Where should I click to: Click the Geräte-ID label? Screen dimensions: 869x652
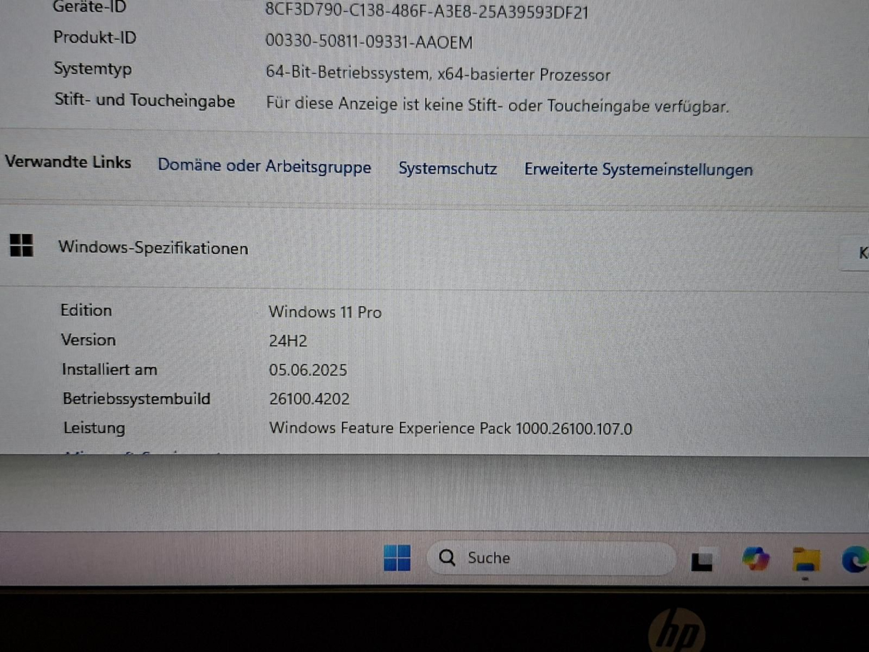[90, 7]
